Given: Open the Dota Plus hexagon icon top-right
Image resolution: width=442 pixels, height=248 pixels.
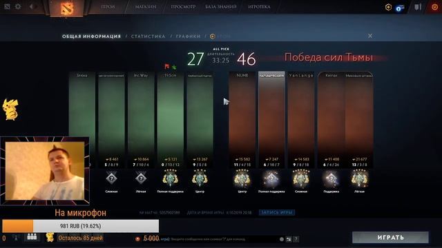Looking at the screenshot, I should [x=388, y=7].
